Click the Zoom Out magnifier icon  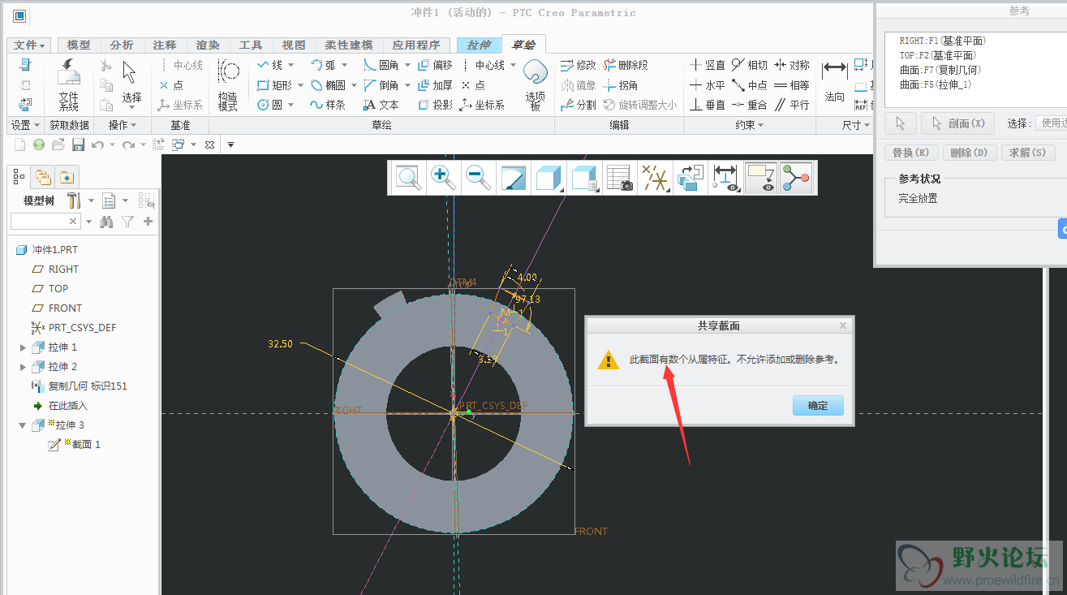tap(478, 177)
